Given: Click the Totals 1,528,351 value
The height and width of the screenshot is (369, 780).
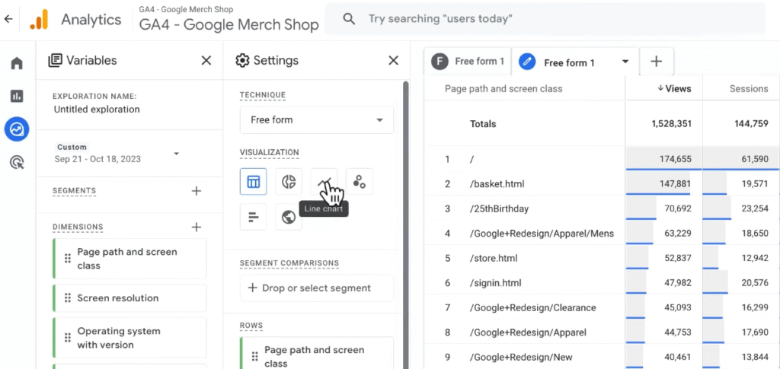Looking at the screenshot, I should point(672,124).
